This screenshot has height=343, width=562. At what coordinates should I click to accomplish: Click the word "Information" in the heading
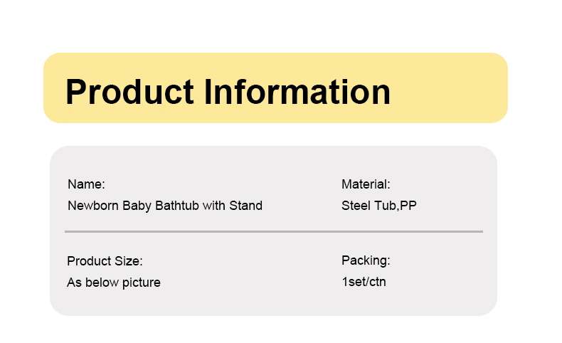(x=297, y=92)
